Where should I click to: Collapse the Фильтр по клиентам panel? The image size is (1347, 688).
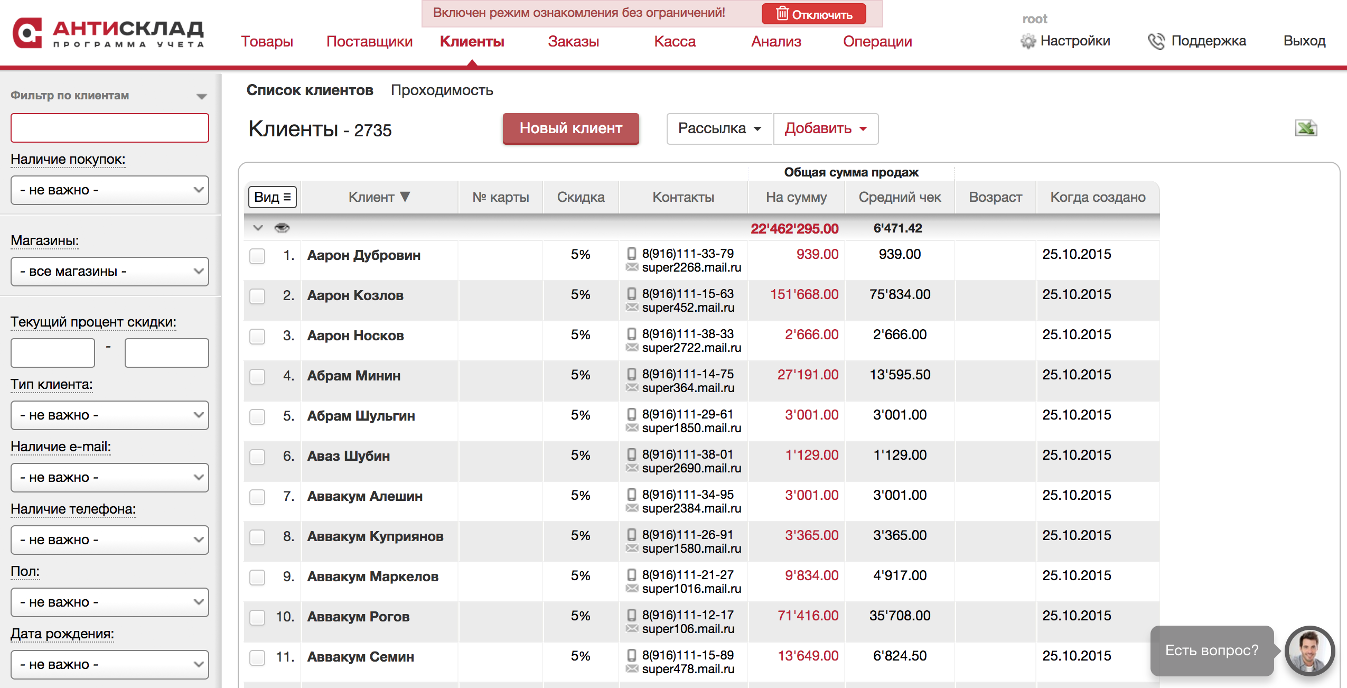201,96
